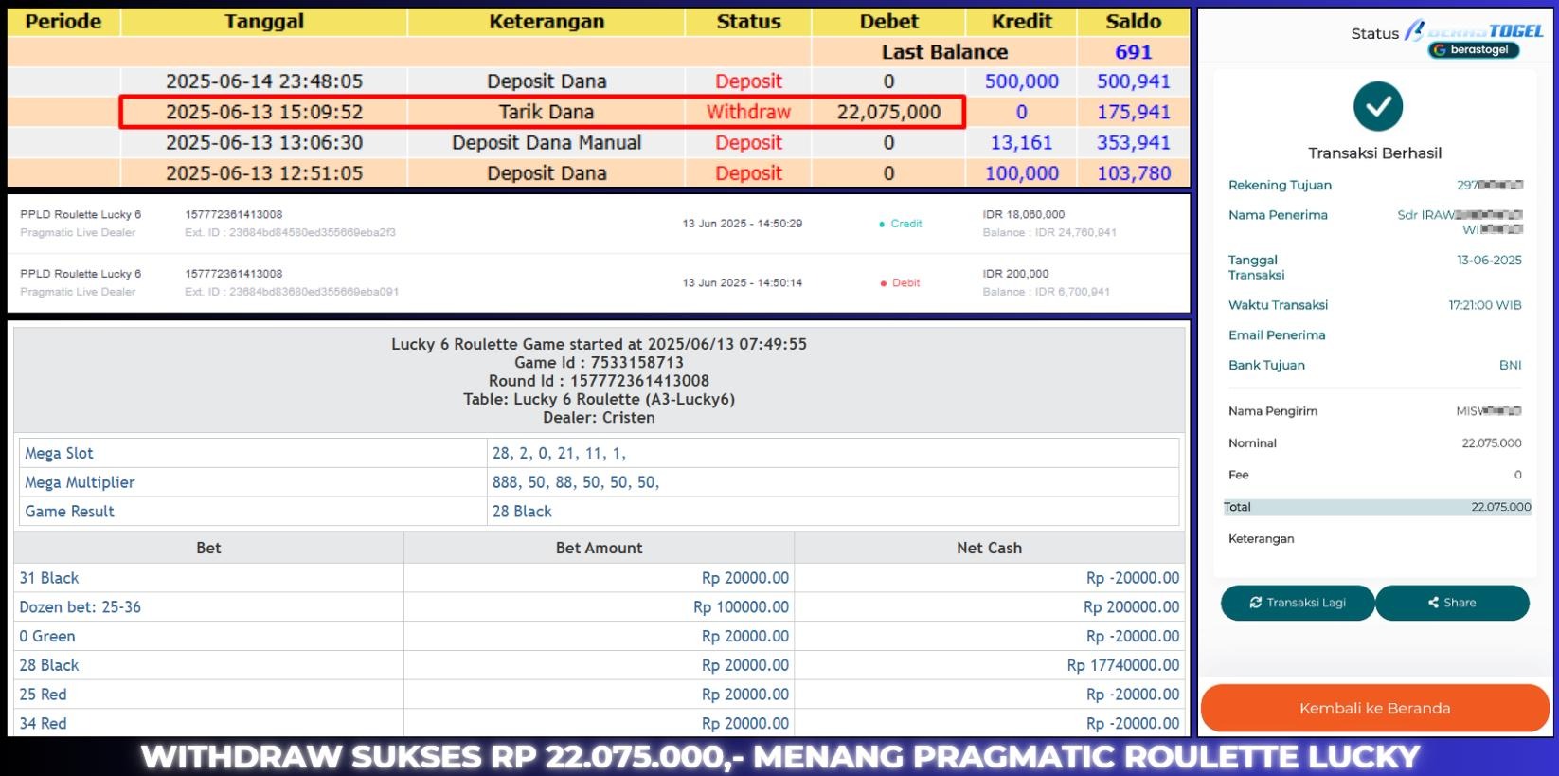Click the Bet Amount column header
The height and width of the screenshot is (776, 1559).
(599, 548)
